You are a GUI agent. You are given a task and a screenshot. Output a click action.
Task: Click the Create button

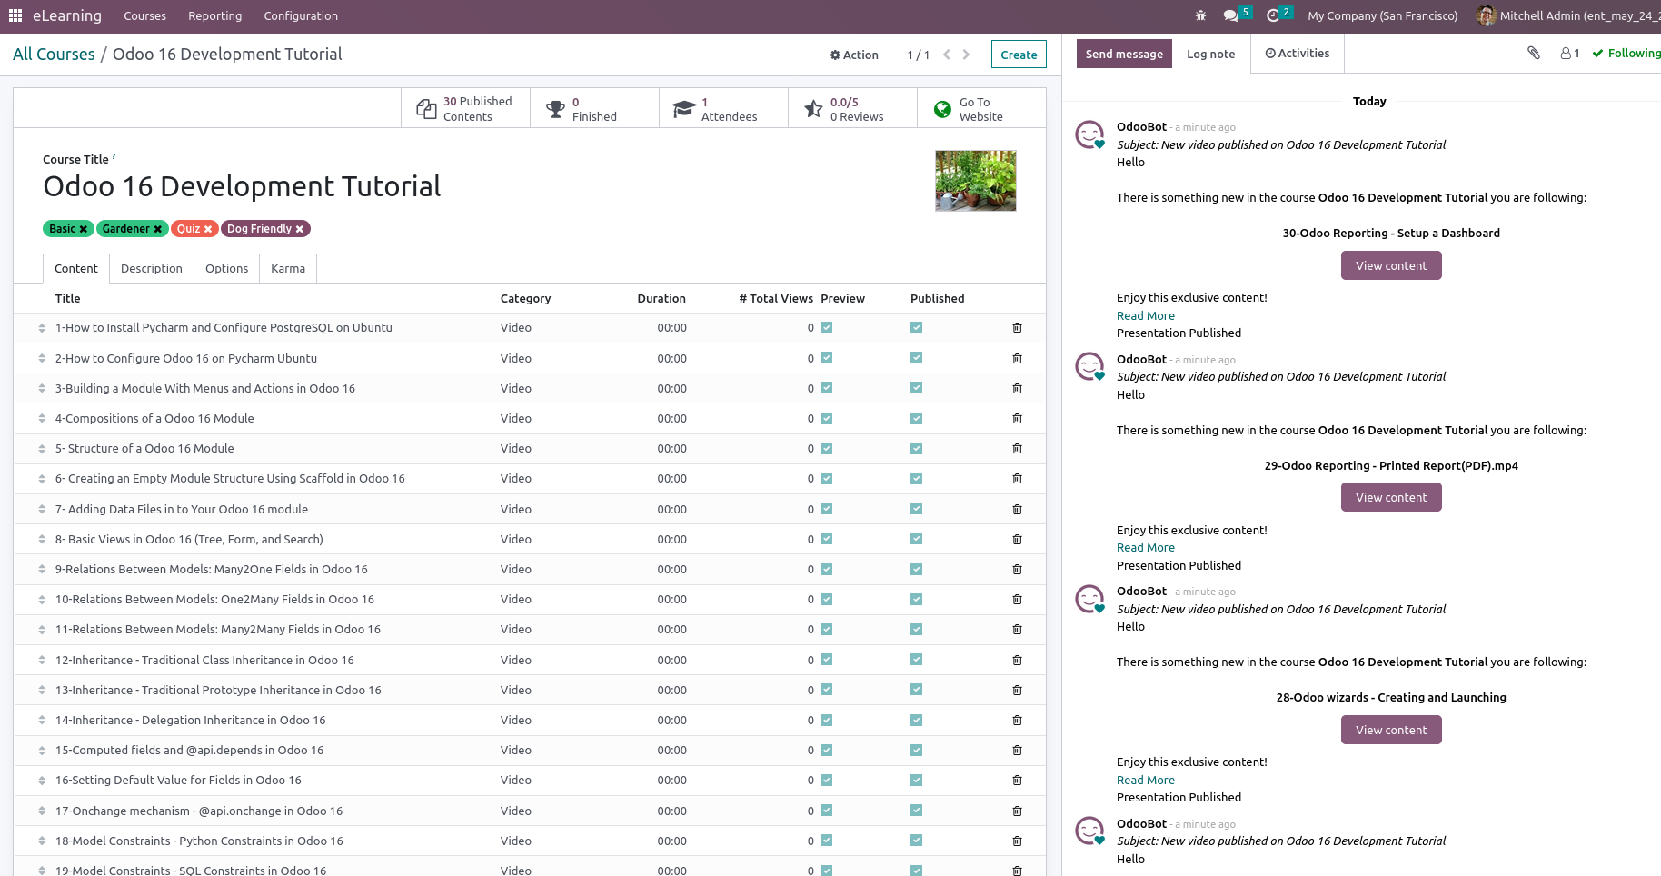(1019, 55)
